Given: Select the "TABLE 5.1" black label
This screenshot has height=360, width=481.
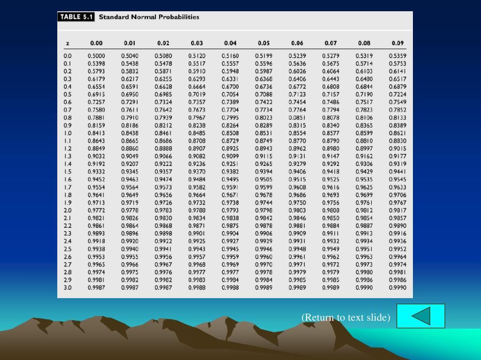Looking at the screenshot, I should pyautogui.click(x=76, y=17).
